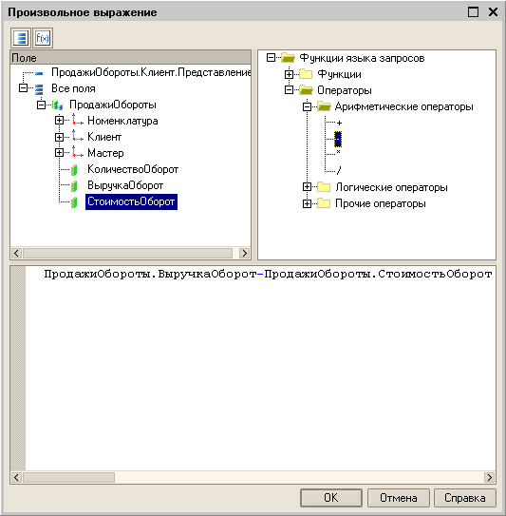Click the expression editor left scroll arrow
The image size is (506, 516).
tap(16, 477)
